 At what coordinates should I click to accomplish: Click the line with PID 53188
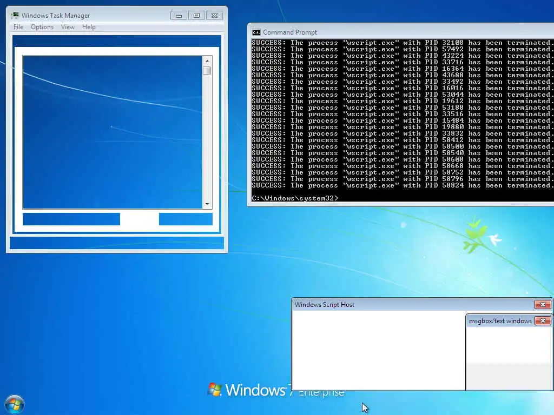click(403, 108)
